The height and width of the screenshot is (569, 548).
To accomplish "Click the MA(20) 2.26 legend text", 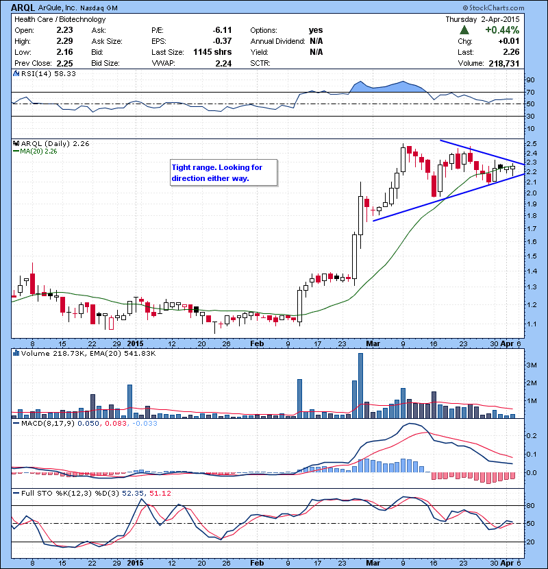I will [38, 151].
